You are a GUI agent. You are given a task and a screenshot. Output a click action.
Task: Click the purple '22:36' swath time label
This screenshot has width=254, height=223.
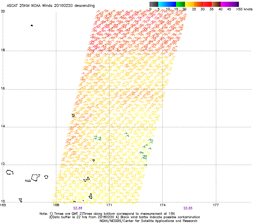coord(78,208)
